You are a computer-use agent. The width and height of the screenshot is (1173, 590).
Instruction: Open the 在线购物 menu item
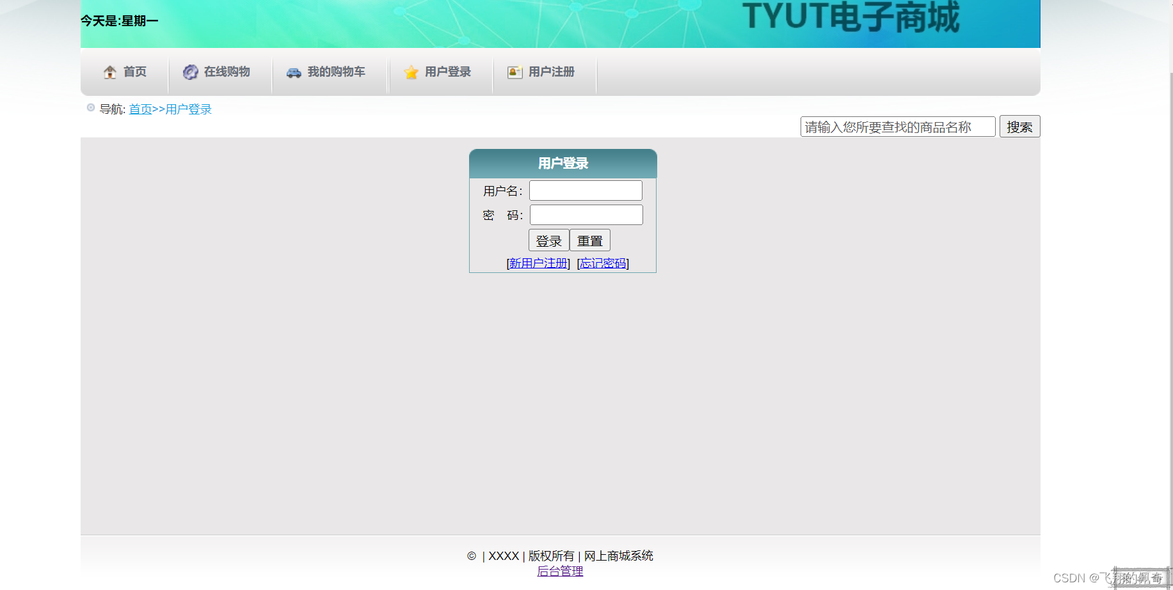coord(225,72)
